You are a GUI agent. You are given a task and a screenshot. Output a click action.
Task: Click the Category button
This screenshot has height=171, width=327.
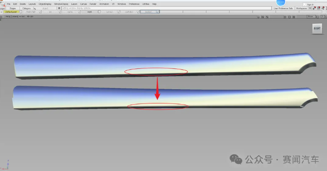tap(27, 8)
